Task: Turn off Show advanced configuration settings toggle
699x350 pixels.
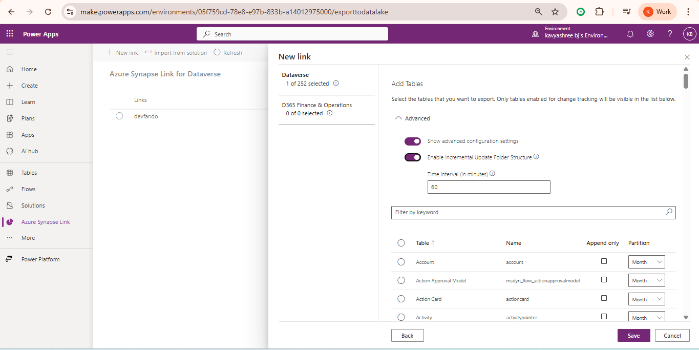Action: (413, 141)
